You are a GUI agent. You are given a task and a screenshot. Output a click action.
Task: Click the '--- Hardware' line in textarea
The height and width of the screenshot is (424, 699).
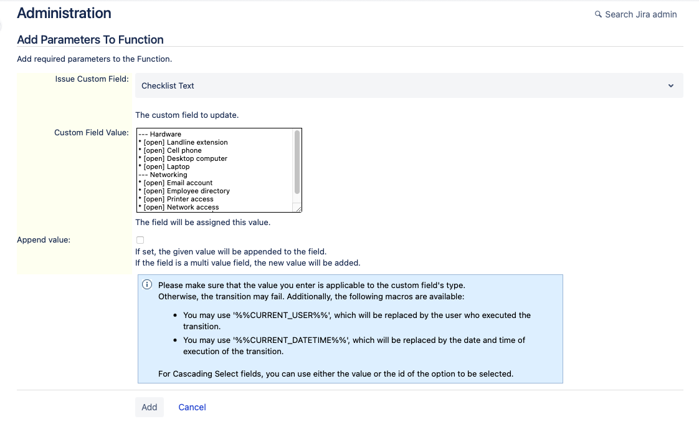click(x=159, y=134)
